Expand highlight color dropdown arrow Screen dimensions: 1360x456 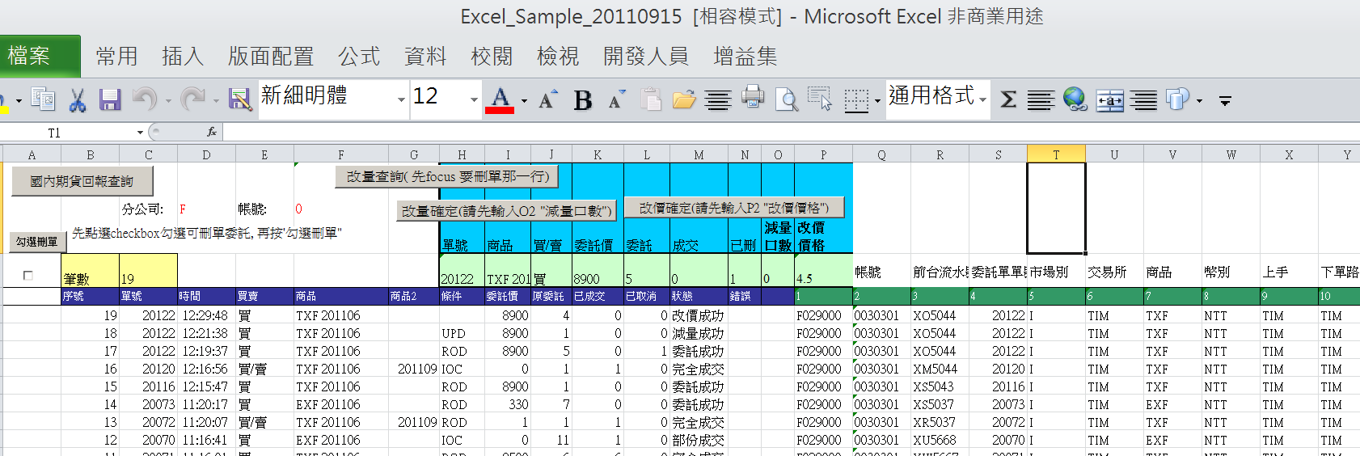pyautogui.click(x=18, y=101)
